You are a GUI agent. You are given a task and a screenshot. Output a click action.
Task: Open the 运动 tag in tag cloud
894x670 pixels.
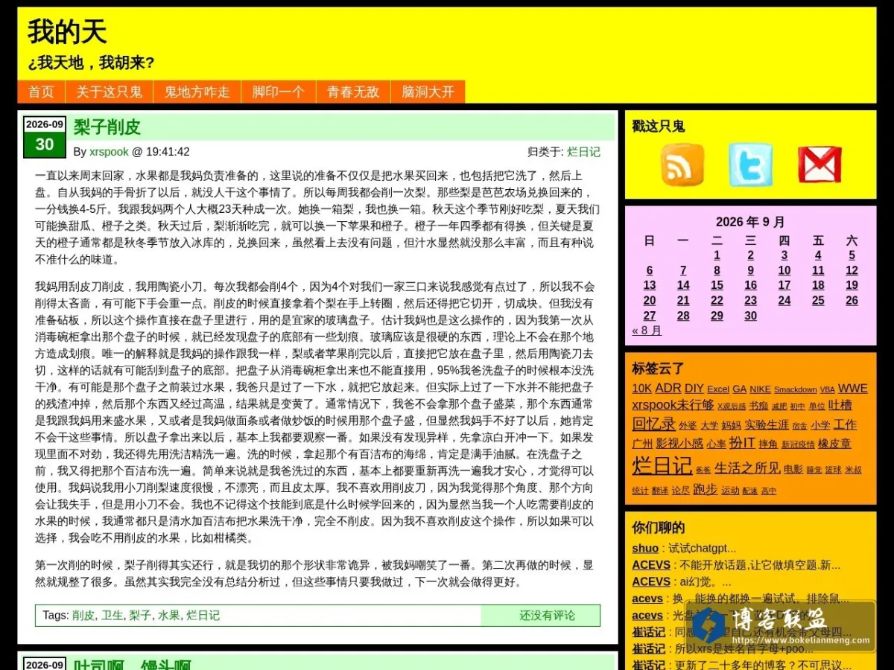coord(730,491)
